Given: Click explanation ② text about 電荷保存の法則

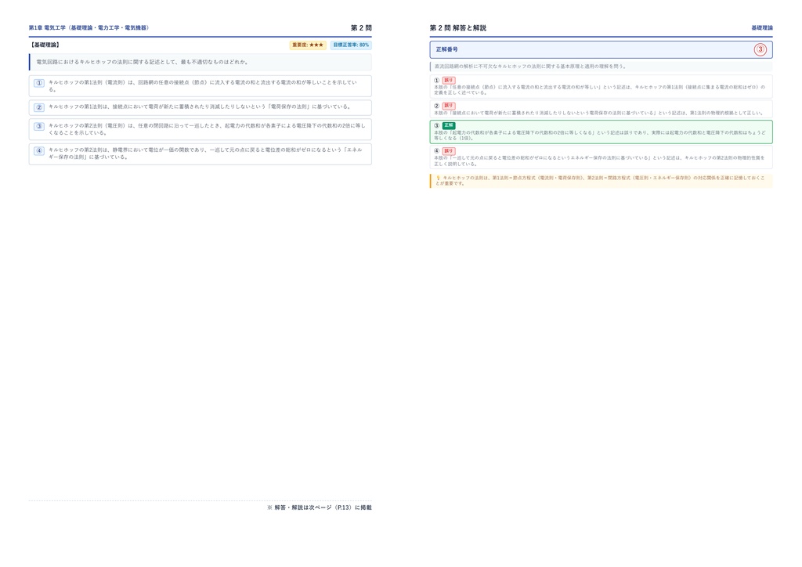Looking at the screenshot, I should 598,113.
